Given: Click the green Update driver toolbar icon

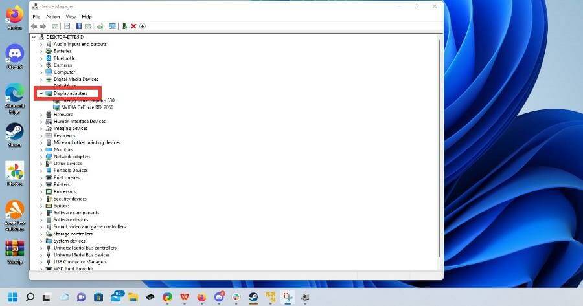Looking at the screenshot, I should [x=124, y=27].
